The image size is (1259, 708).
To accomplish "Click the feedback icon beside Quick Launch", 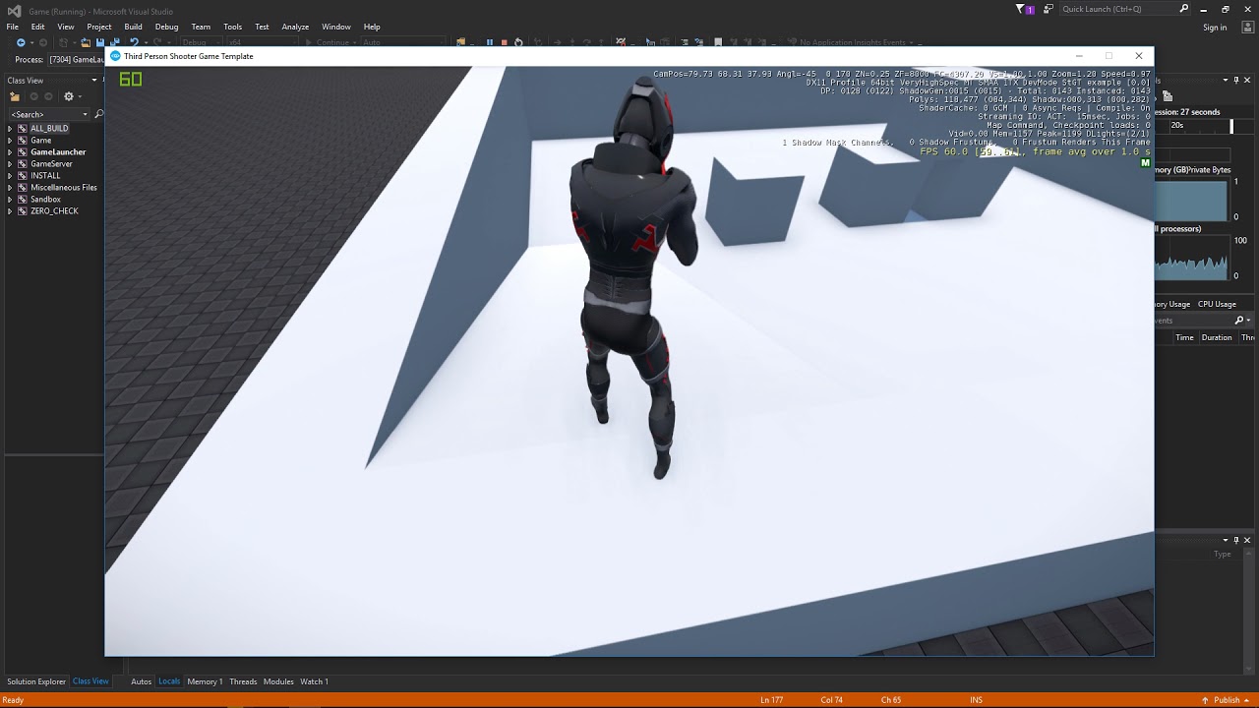I will click(1049, 9).
